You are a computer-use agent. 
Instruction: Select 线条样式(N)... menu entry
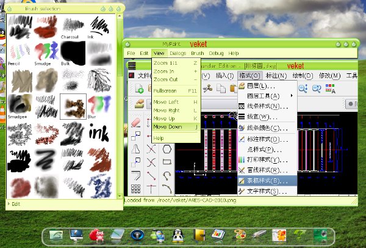(x=267, y=106)
